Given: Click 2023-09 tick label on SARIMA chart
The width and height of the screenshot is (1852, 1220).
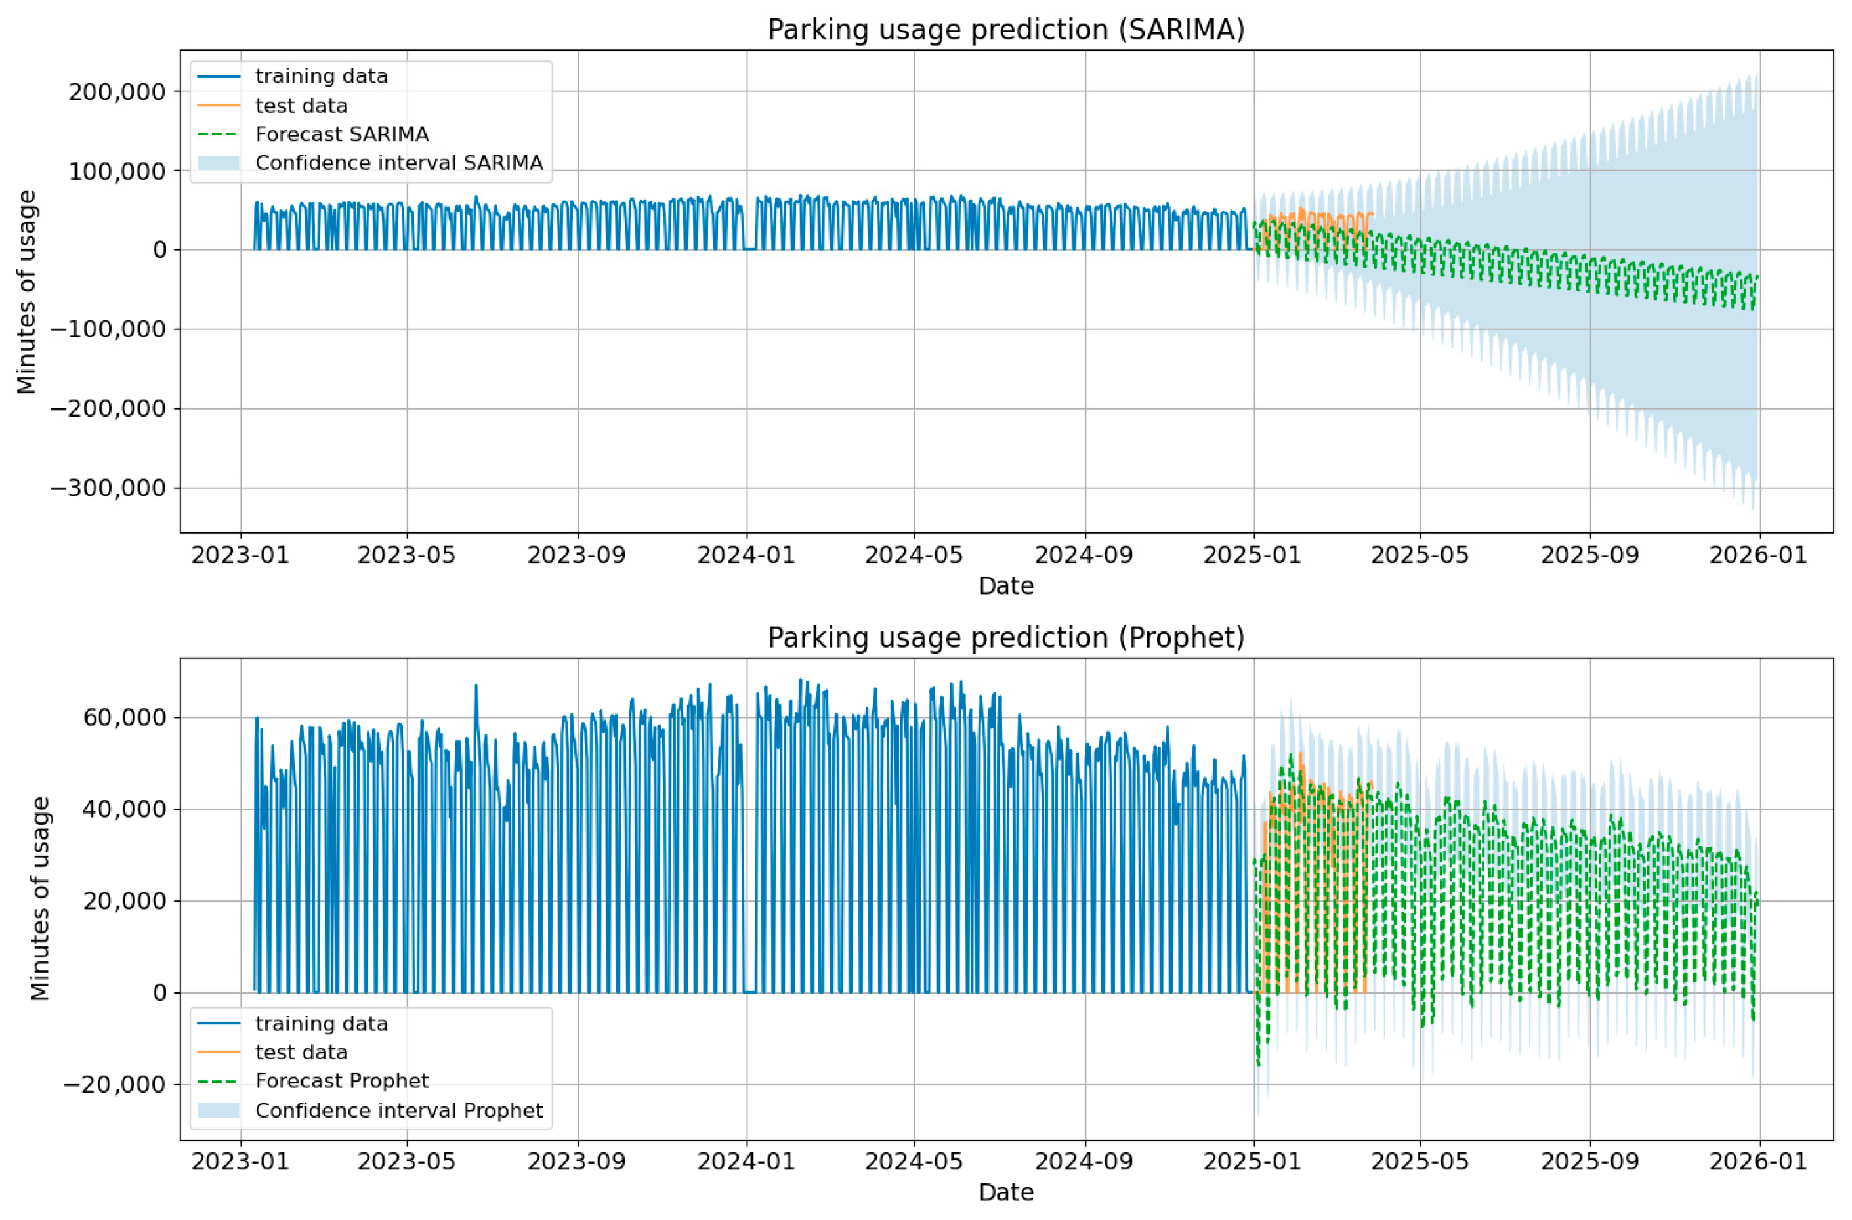Looking at the screenshot, I should click(576, 555).
